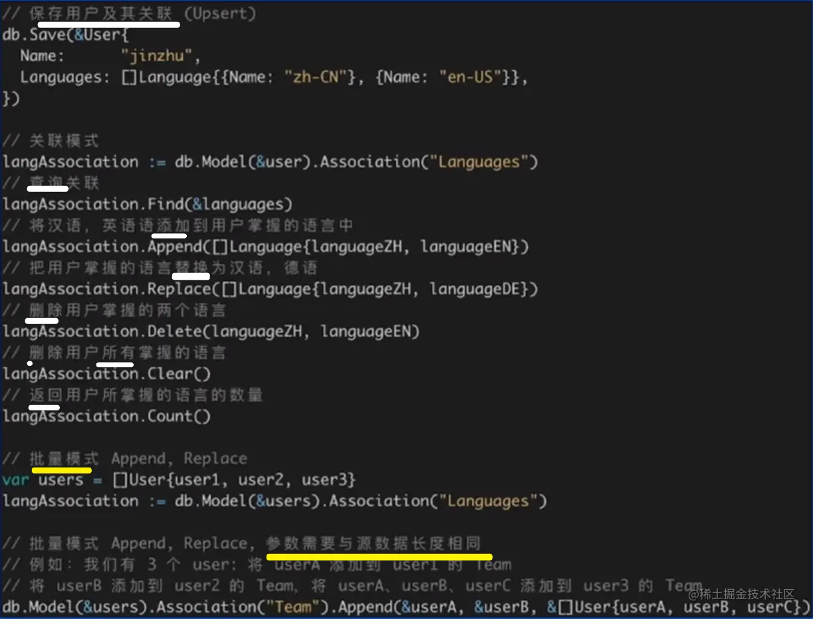
Task: Click the langAssociation.Replace line with languageDE
Action: coord(271,290)
